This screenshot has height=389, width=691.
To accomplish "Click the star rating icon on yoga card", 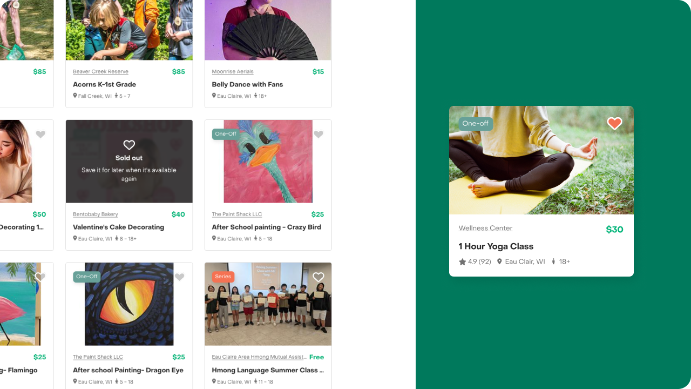I will [462, 261].
